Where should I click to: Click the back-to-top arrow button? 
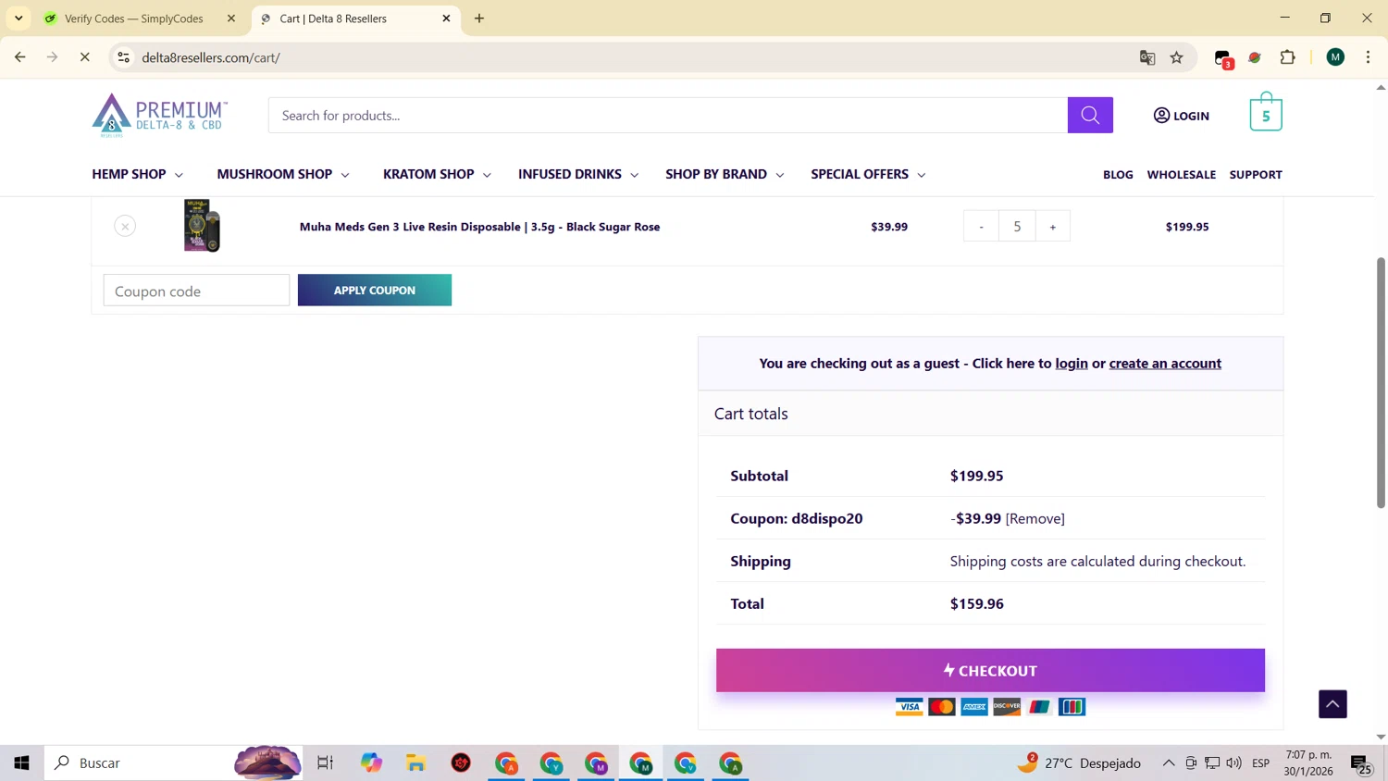point(1332,704)
